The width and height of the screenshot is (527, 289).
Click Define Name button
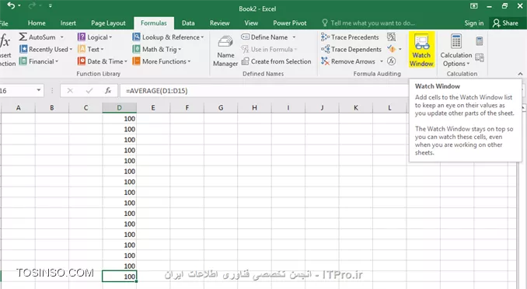click(265, 37)
